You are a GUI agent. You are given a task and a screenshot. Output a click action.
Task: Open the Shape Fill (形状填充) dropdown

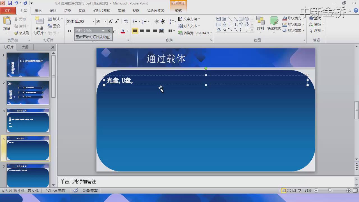(x=293, y=18)
